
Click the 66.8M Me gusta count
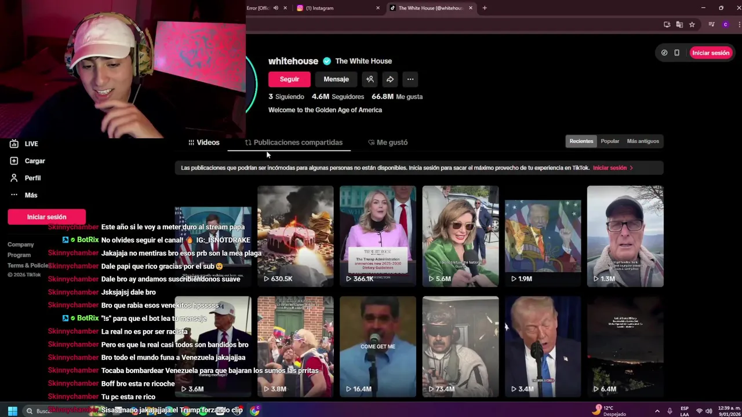click(x=397, y=97)
